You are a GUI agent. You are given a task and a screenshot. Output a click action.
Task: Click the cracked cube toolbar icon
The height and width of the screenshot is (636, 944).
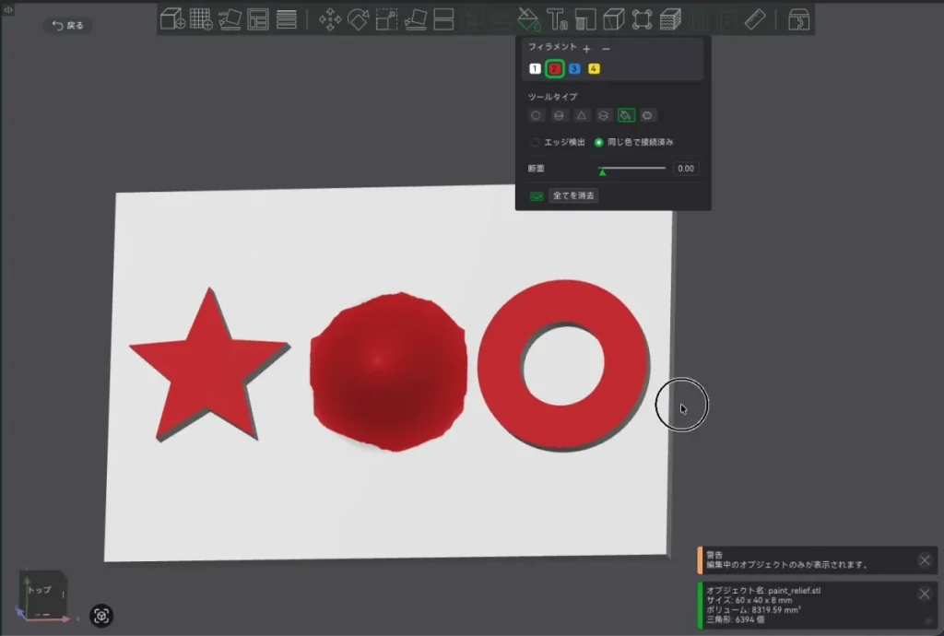click(x=613, y=19)
